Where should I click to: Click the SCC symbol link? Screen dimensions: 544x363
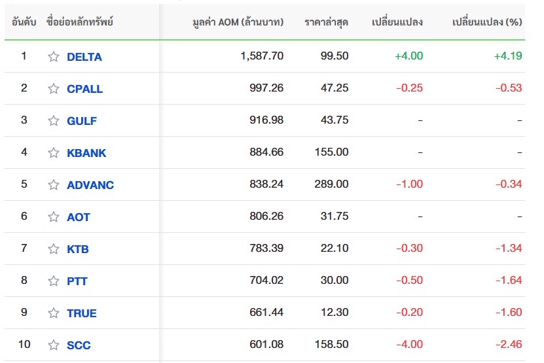79,345
